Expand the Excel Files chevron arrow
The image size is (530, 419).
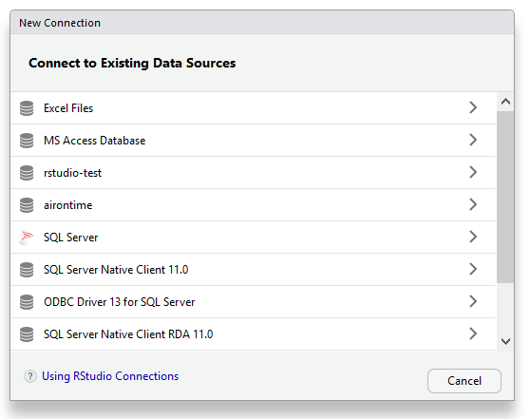pos(473,107)
